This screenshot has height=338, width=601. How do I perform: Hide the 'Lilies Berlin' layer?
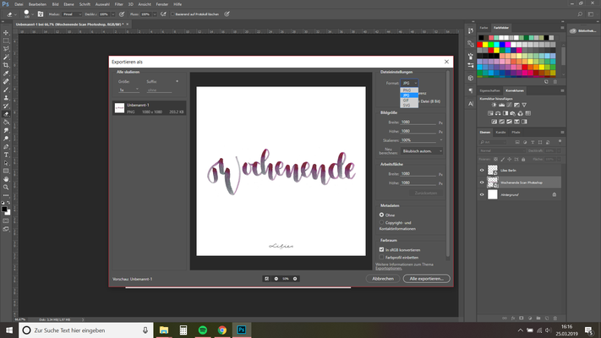[482, 170]
